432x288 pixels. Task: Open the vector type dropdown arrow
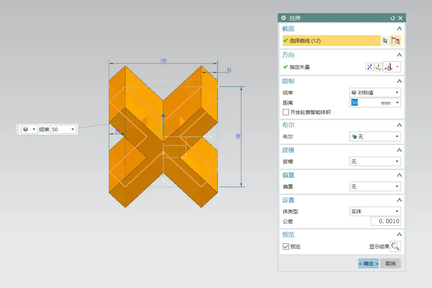(x=397, y=67)
